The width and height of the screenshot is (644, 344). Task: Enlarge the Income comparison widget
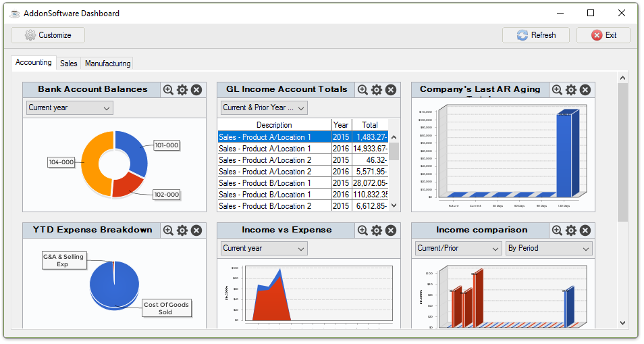coord(557,230)
